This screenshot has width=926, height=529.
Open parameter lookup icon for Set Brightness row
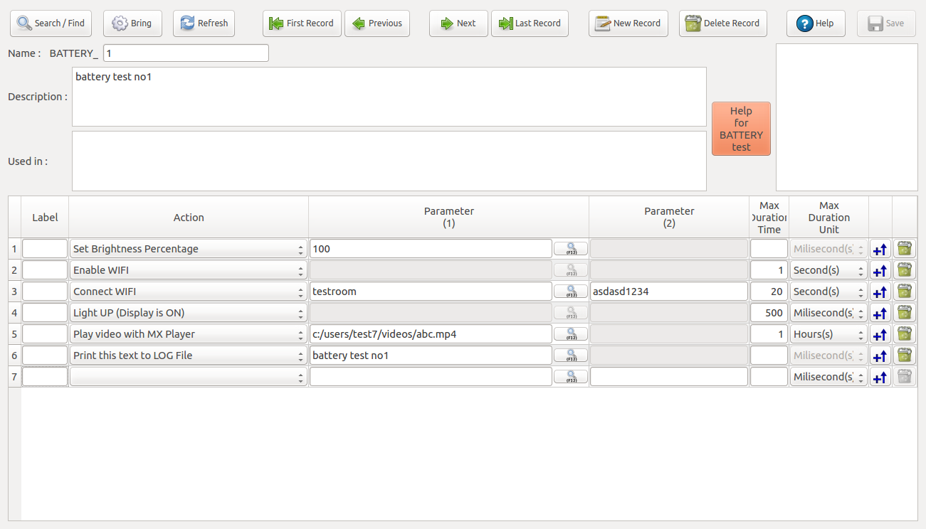tap(571, 249)
